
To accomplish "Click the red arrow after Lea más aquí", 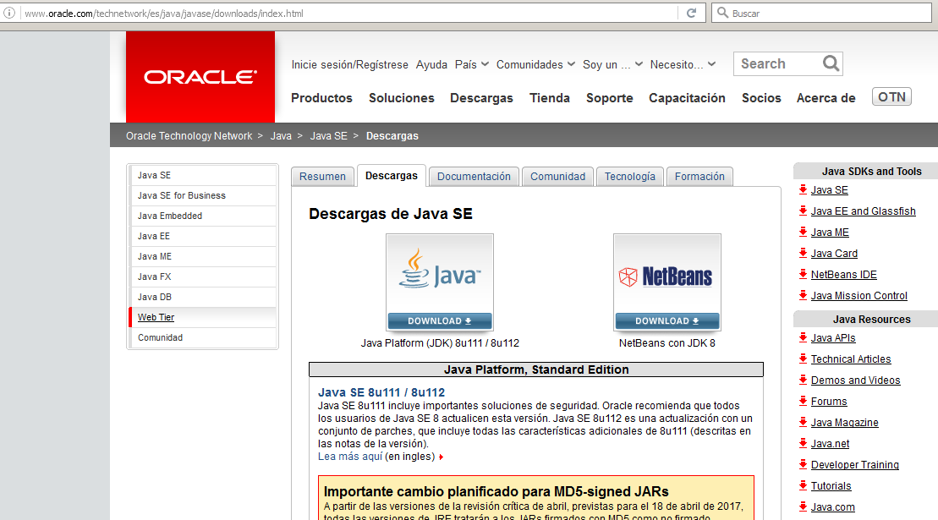I will [441, 457].
